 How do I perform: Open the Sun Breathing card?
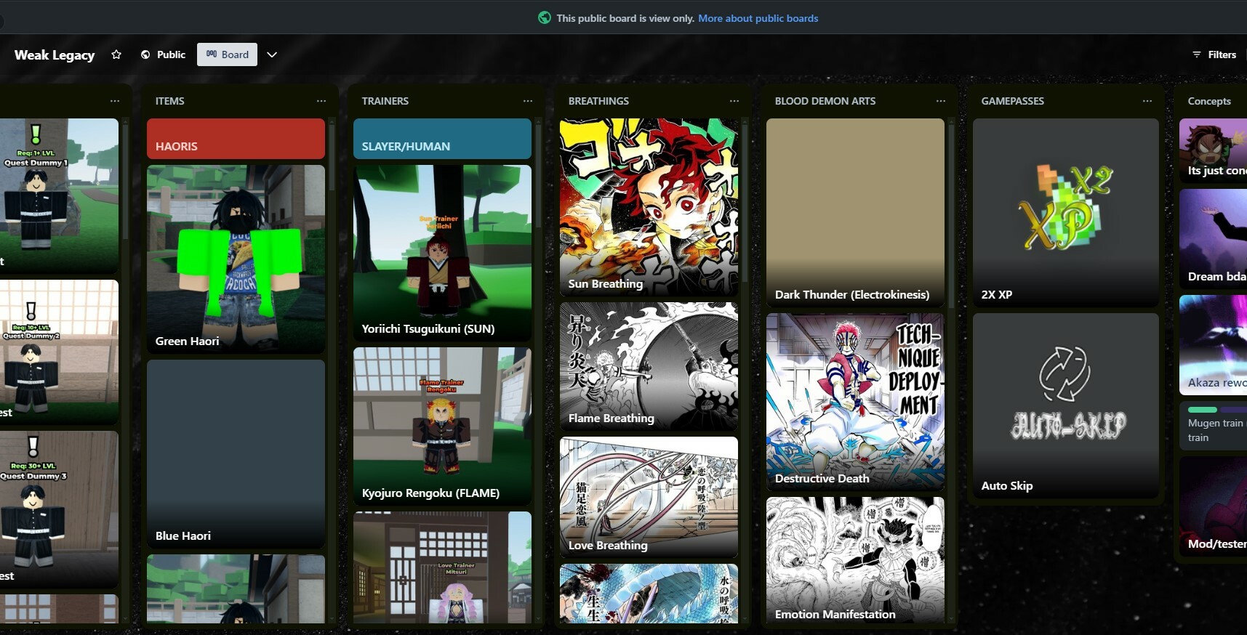click(x=649, y=207)
